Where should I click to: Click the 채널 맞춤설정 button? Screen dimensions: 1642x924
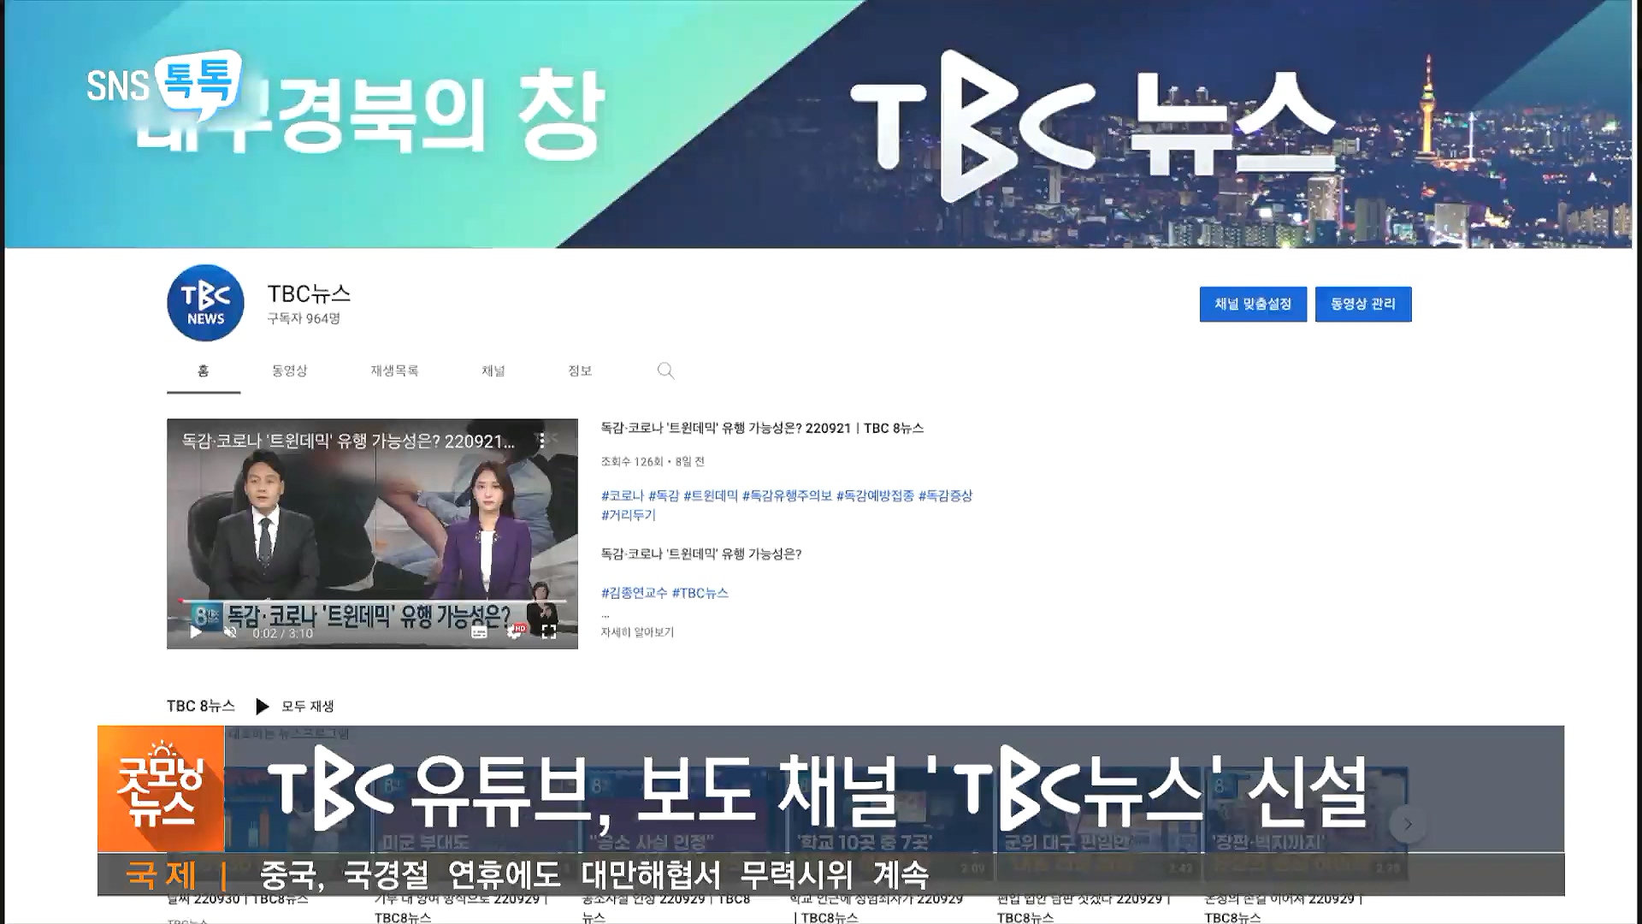click(x=1253, y=305)
